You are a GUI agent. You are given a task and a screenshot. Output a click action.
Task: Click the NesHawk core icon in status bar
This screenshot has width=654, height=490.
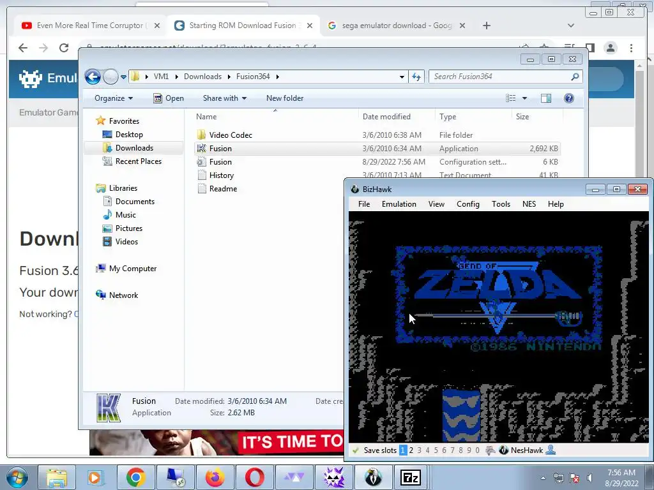503,450
